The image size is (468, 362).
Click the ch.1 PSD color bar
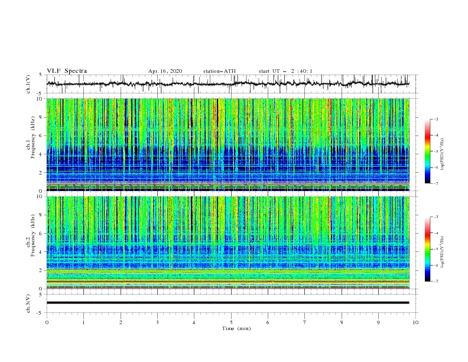click(x=427, y=151)
